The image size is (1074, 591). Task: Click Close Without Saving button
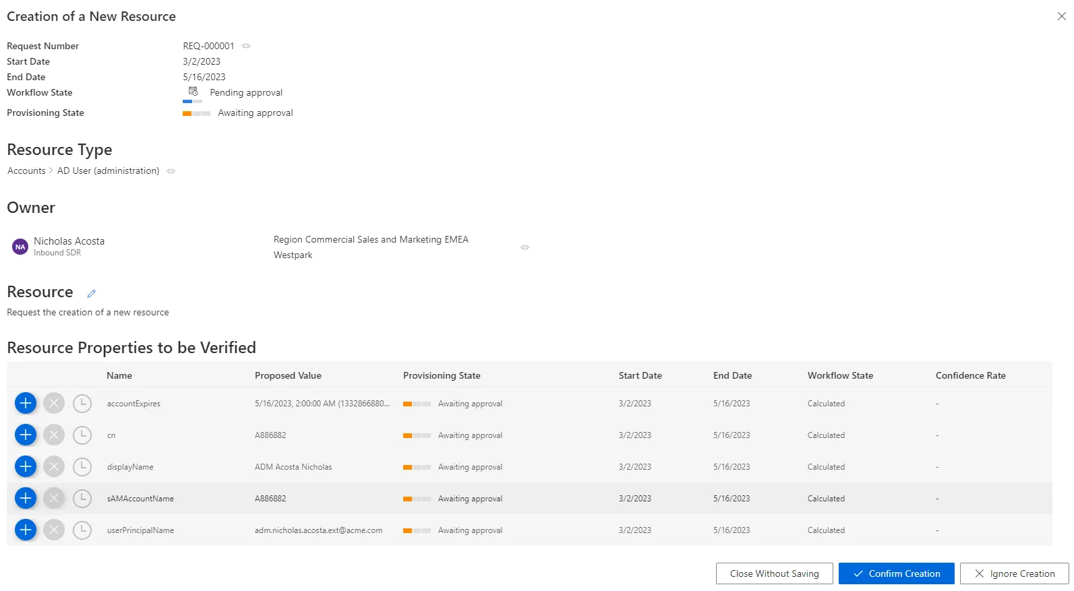point(774,573)
